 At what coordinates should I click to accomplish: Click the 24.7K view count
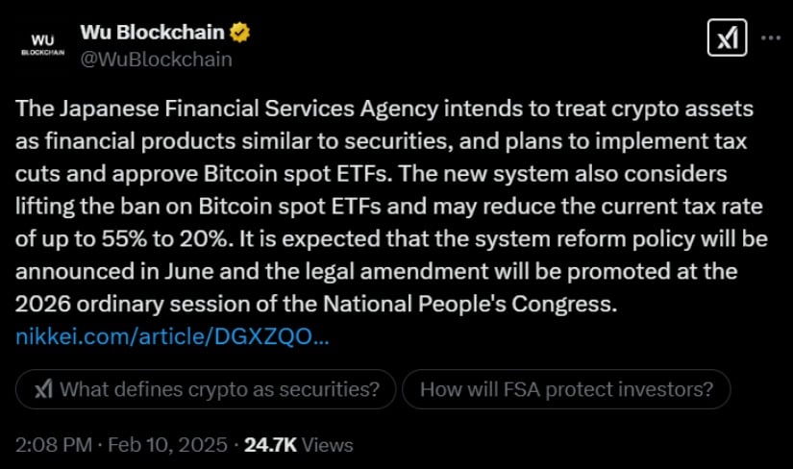click(x=271, y=445)
